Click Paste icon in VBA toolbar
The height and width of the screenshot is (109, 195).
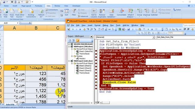140,29
